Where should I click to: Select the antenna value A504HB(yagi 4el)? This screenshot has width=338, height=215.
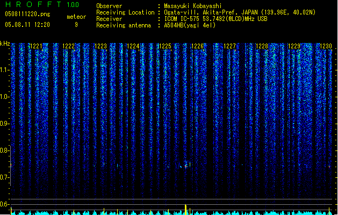pos(190,25)
